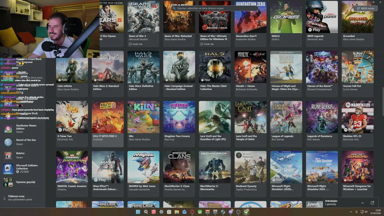Open the GeoGuessr Steam Edition sidebar icon

(8, 129)
